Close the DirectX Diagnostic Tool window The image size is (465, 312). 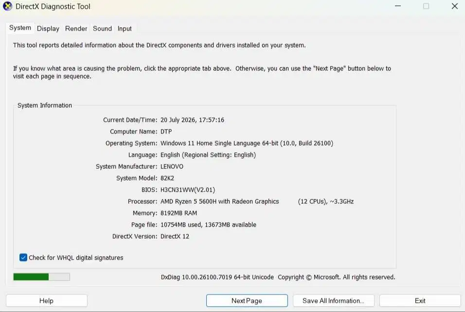[x=455, y=6]
